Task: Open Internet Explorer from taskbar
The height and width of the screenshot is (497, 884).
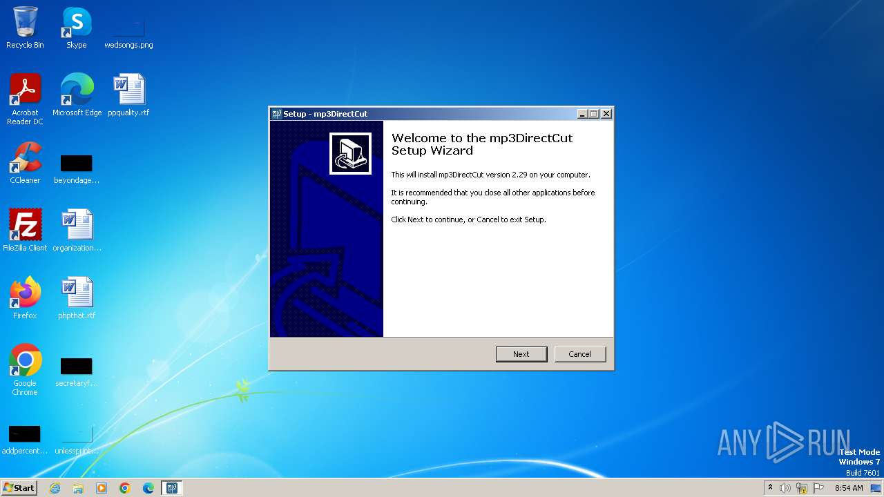Action: coord(55,488)
